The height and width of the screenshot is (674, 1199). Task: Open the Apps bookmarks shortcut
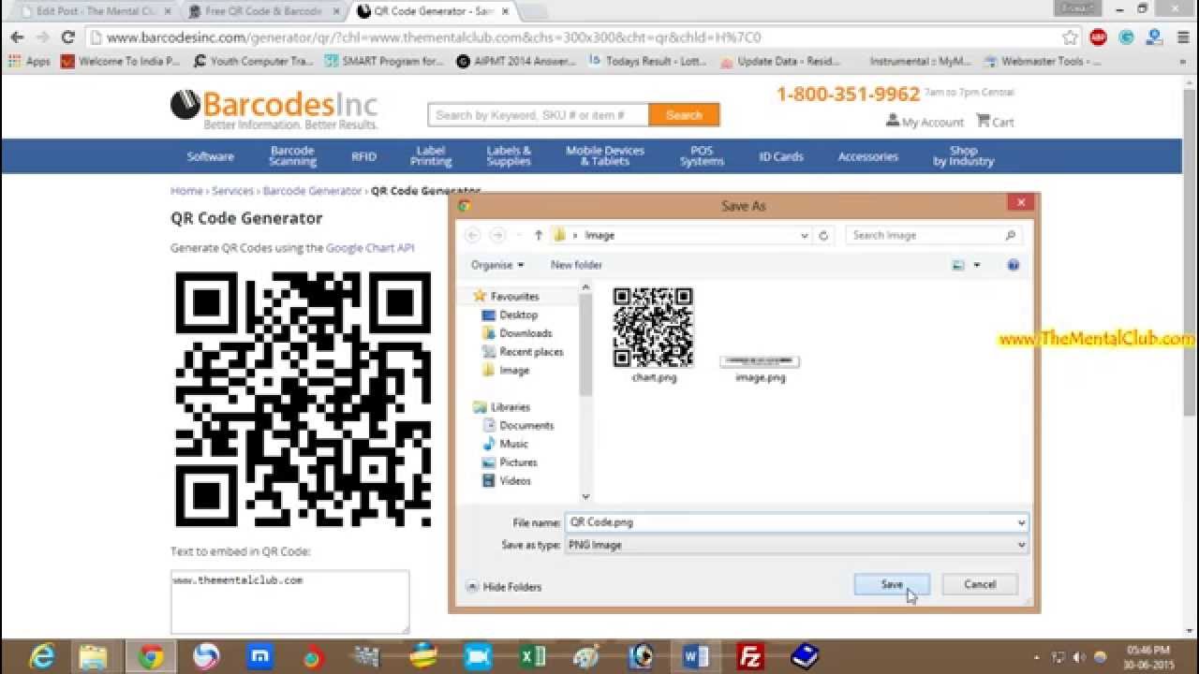[x=29, y=62]
